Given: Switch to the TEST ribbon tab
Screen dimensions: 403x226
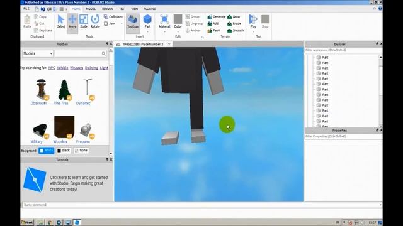Looking at the screenshot, I should pos(122,9).
